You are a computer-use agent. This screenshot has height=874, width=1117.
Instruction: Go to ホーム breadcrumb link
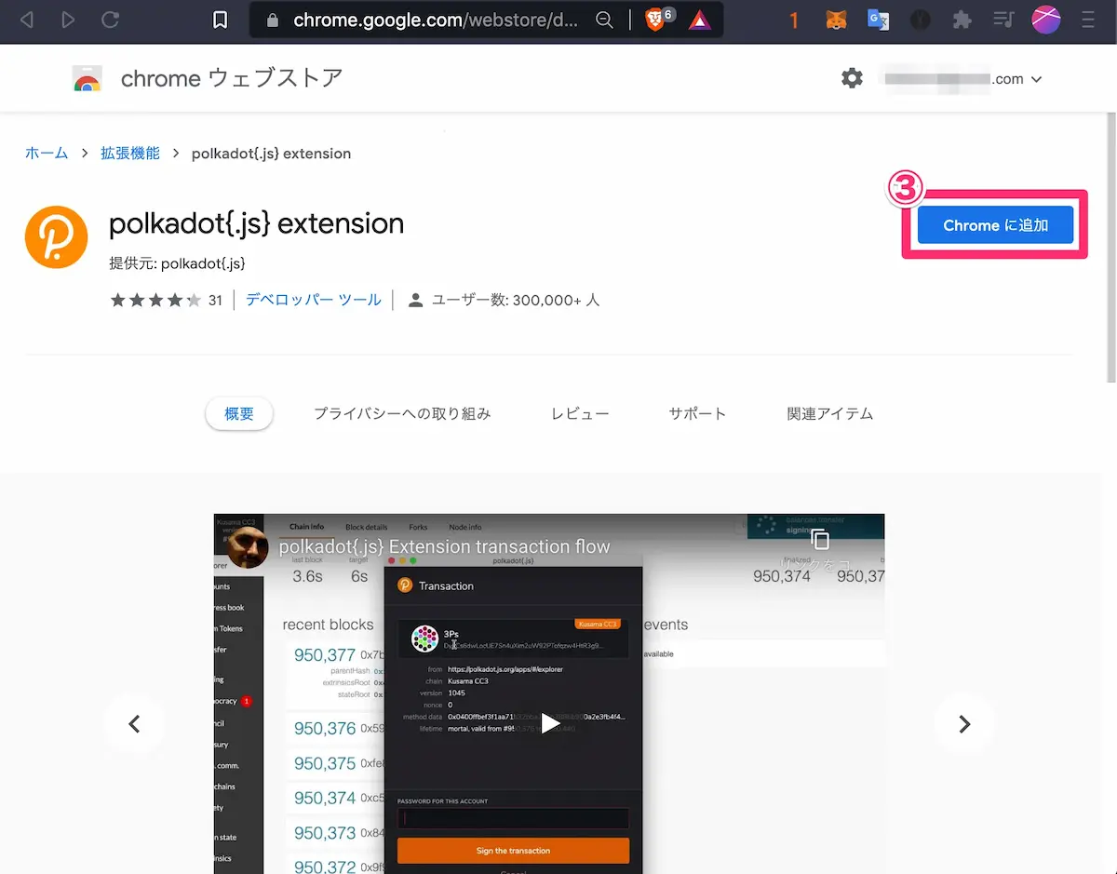47,154
